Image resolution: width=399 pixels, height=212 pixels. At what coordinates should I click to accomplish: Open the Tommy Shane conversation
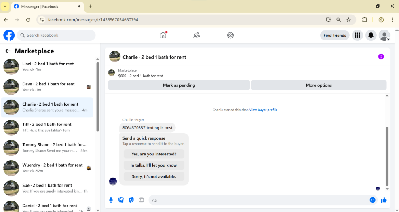47,148
